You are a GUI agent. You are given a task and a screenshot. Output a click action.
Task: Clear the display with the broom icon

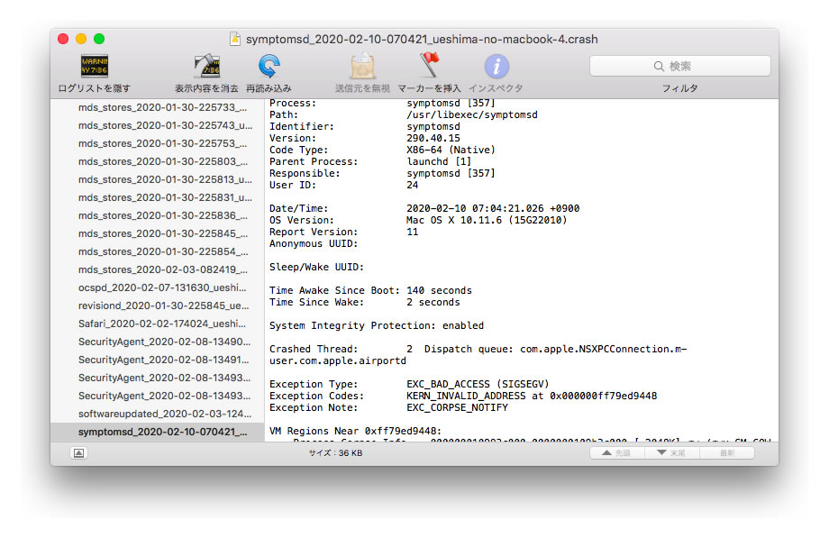click(x=206, y=66)
